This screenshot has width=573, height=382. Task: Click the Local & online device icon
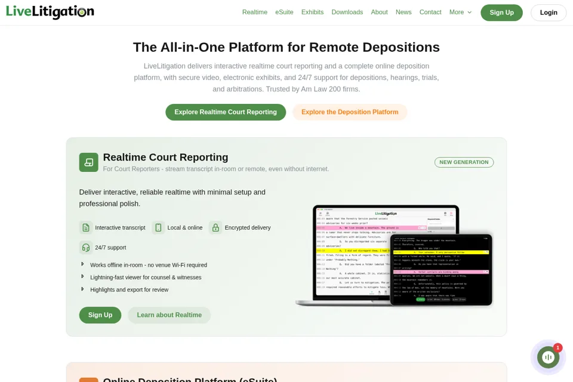tap(158, 227)
